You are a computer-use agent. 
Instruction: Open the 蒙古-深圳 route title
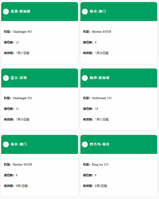click(x=18, y=78)
